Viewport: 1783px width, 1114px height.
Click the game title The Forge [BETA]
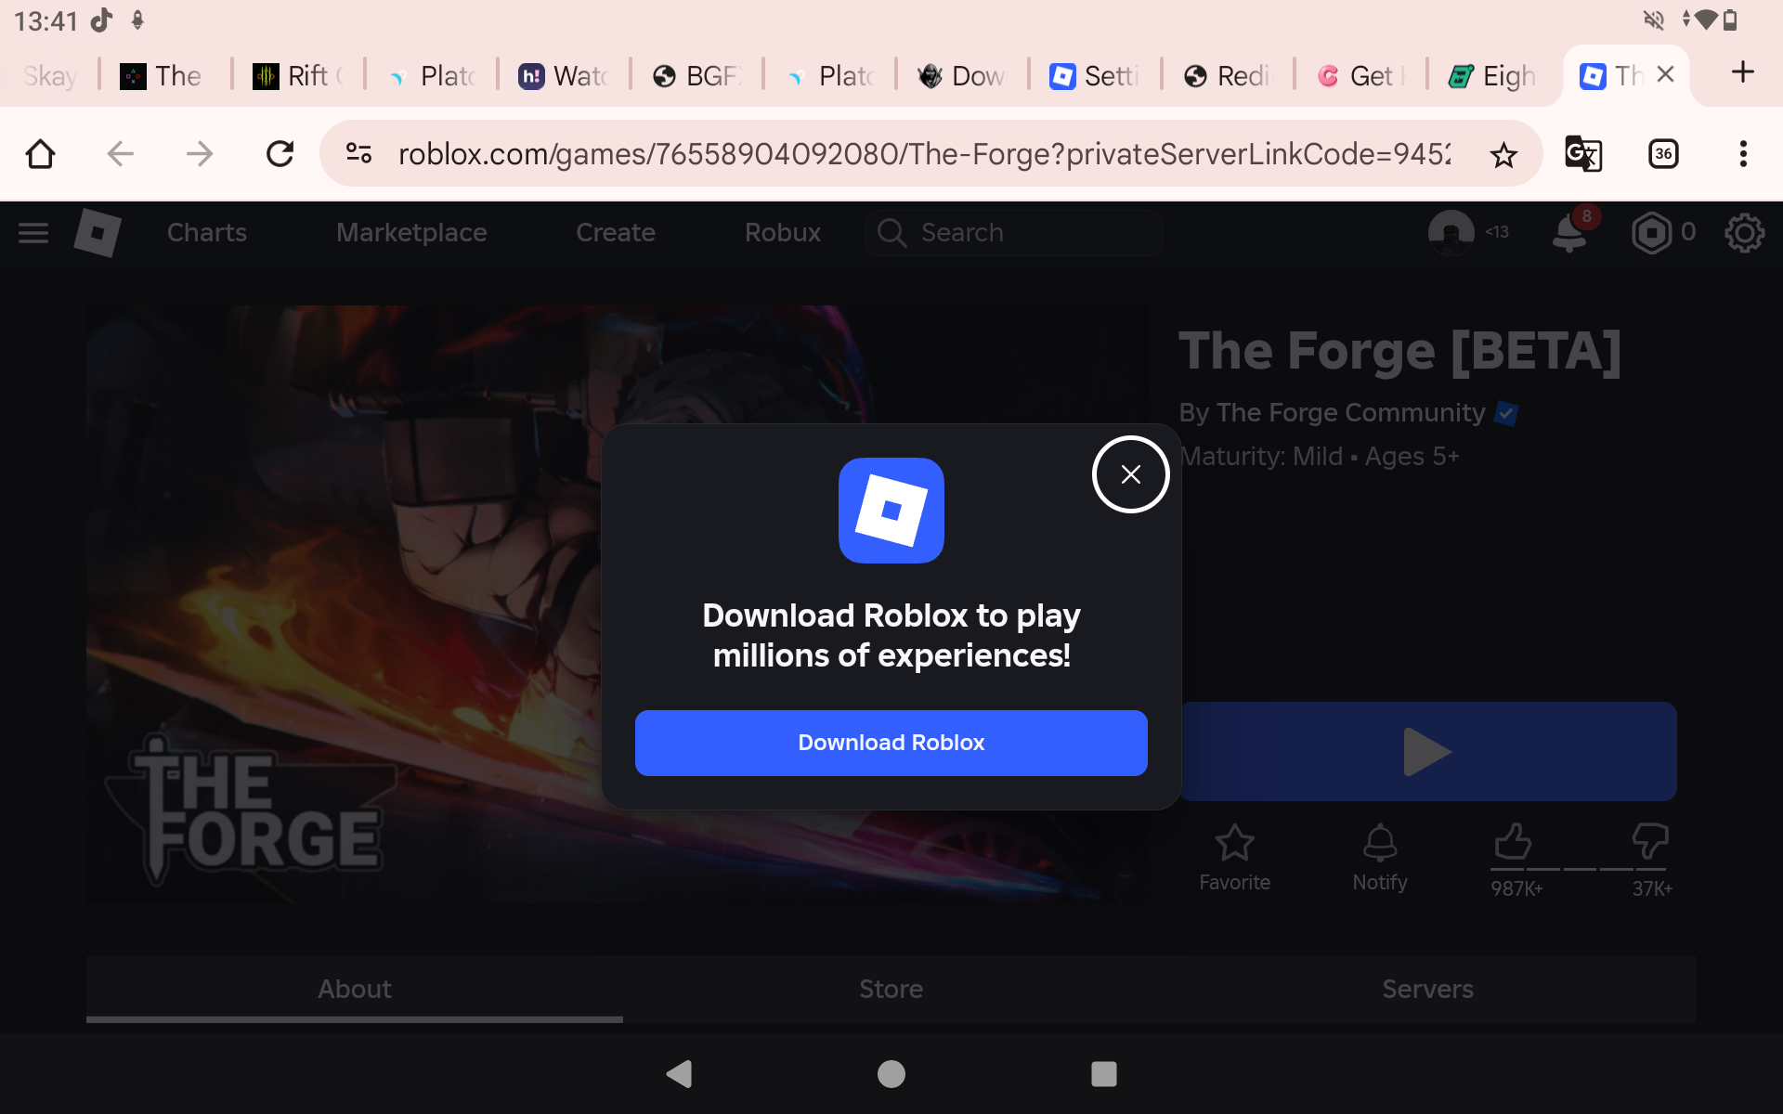[x=1399, y=351]
